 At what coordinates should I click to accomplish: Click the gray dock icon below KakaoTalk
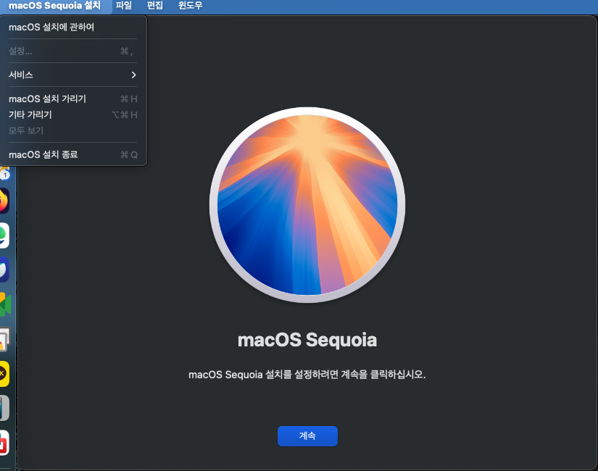click(x=4, y=408)
